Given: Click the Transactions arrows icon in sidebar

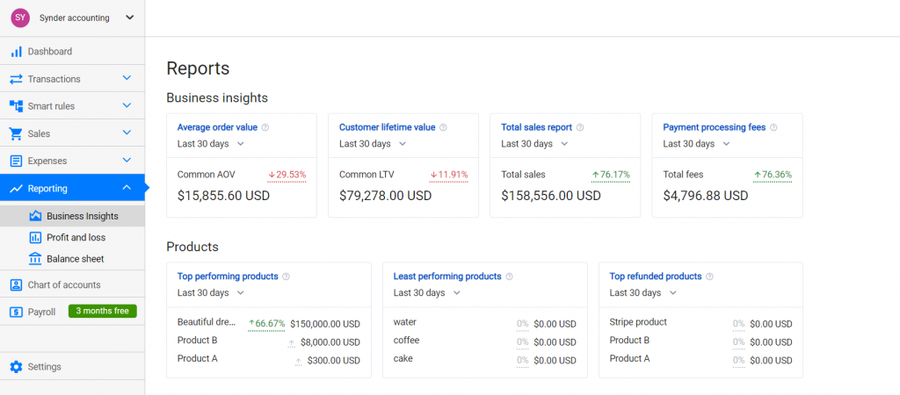Looking at the screenshot, I should [x=16, y=79].
